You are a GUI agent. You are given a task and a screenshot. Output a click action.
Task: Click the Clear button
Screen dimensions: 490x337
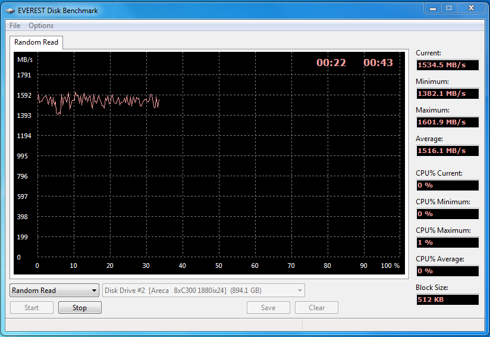click(x=316, y=308)
